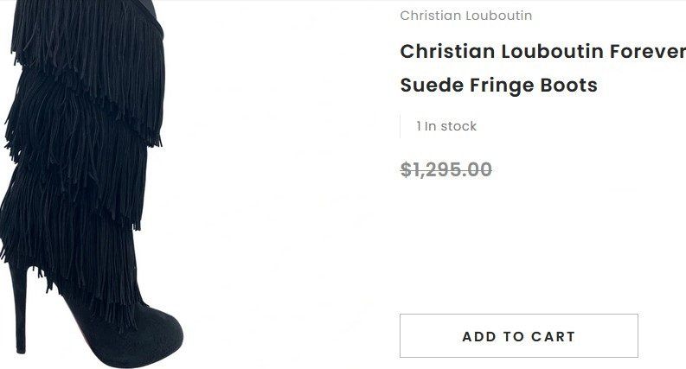Click the '1 In stock' label
Viewport: 686px width, 369px height.
tap(446, 126)
